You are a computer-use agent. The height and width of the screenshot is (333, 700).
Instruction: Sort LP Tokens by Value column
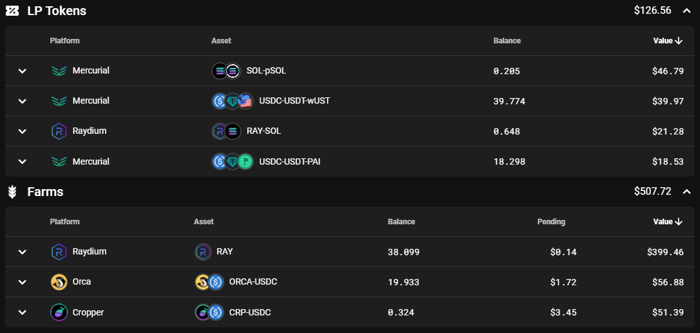[667, 41]
